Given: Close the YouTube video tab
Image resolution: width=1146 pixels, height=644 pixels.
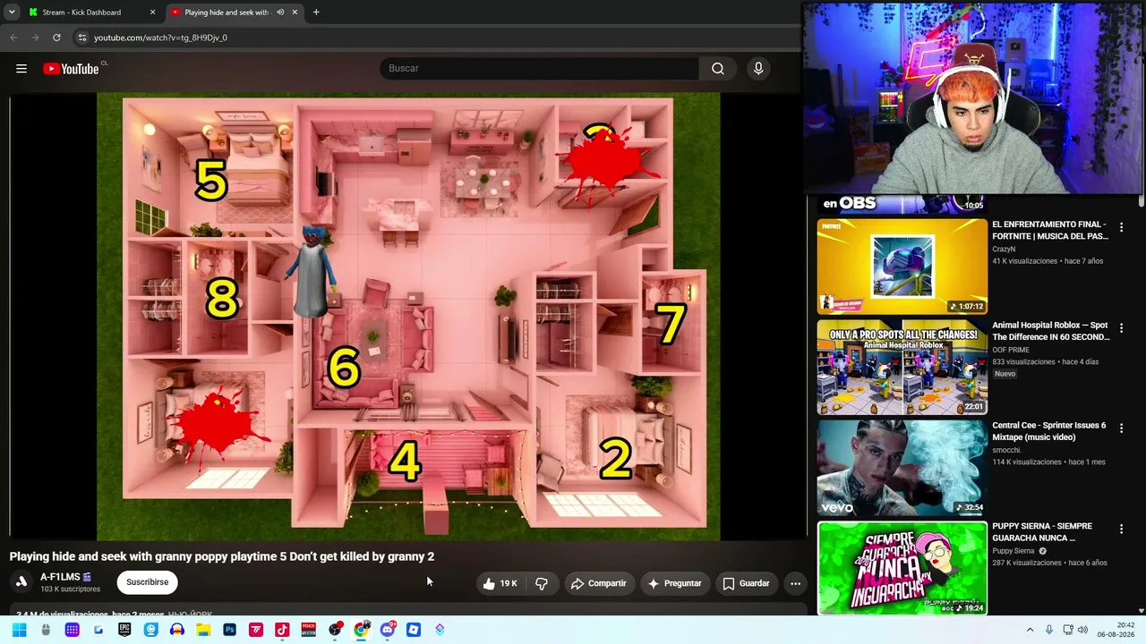Looking at the screenshot, I should 295,13.
